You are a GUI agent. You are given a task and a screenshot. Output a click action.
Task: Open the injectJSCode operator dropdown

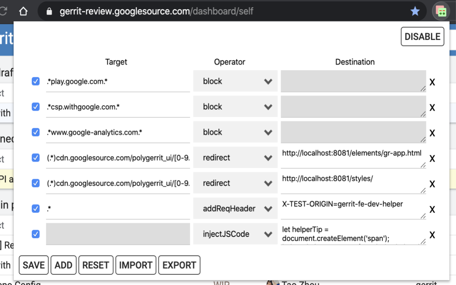(x=235, y=234)
